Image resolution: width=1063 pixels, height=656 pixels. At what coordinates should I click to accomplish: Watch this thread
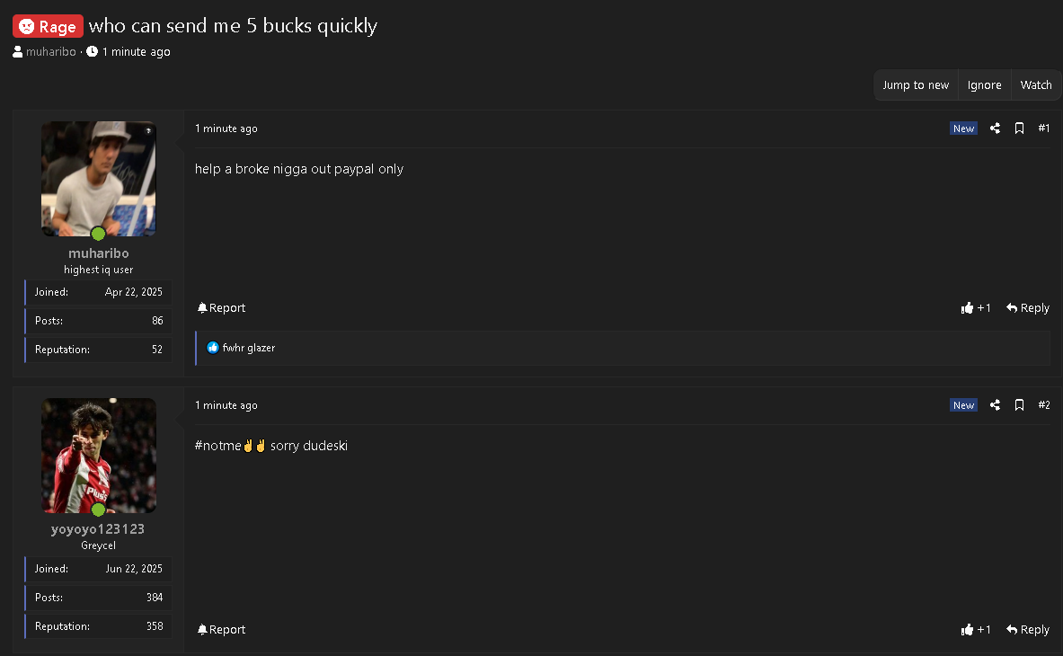[x=1036, y=84]
